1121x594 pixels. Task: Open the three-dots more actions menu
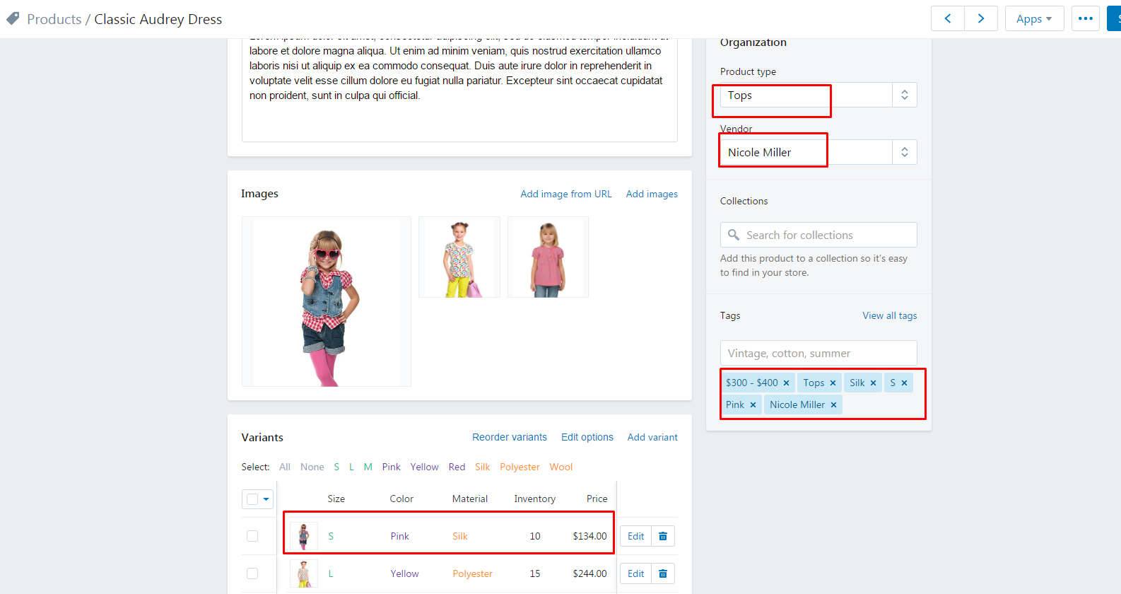pyautogui.click(x=1086, y=18)
